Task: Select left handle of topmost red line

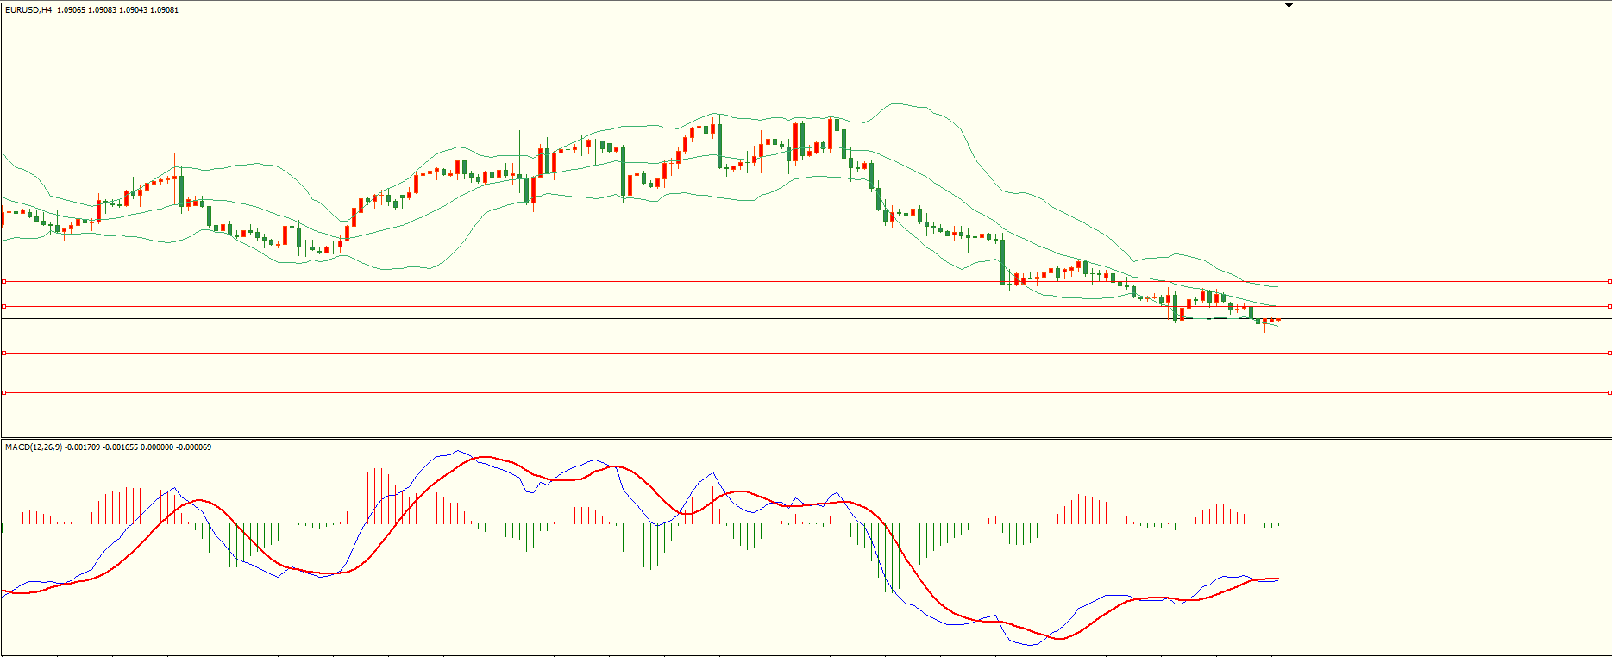Action: click(x=3, y=281)
